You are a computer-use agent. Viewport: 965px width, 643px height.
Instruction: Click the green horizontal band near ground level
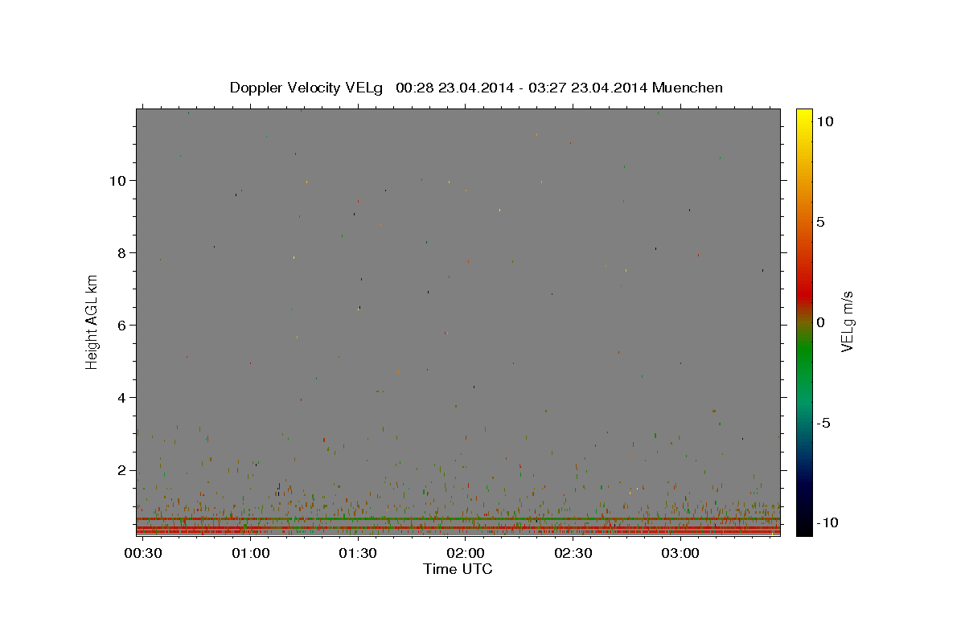coord(458,519)
